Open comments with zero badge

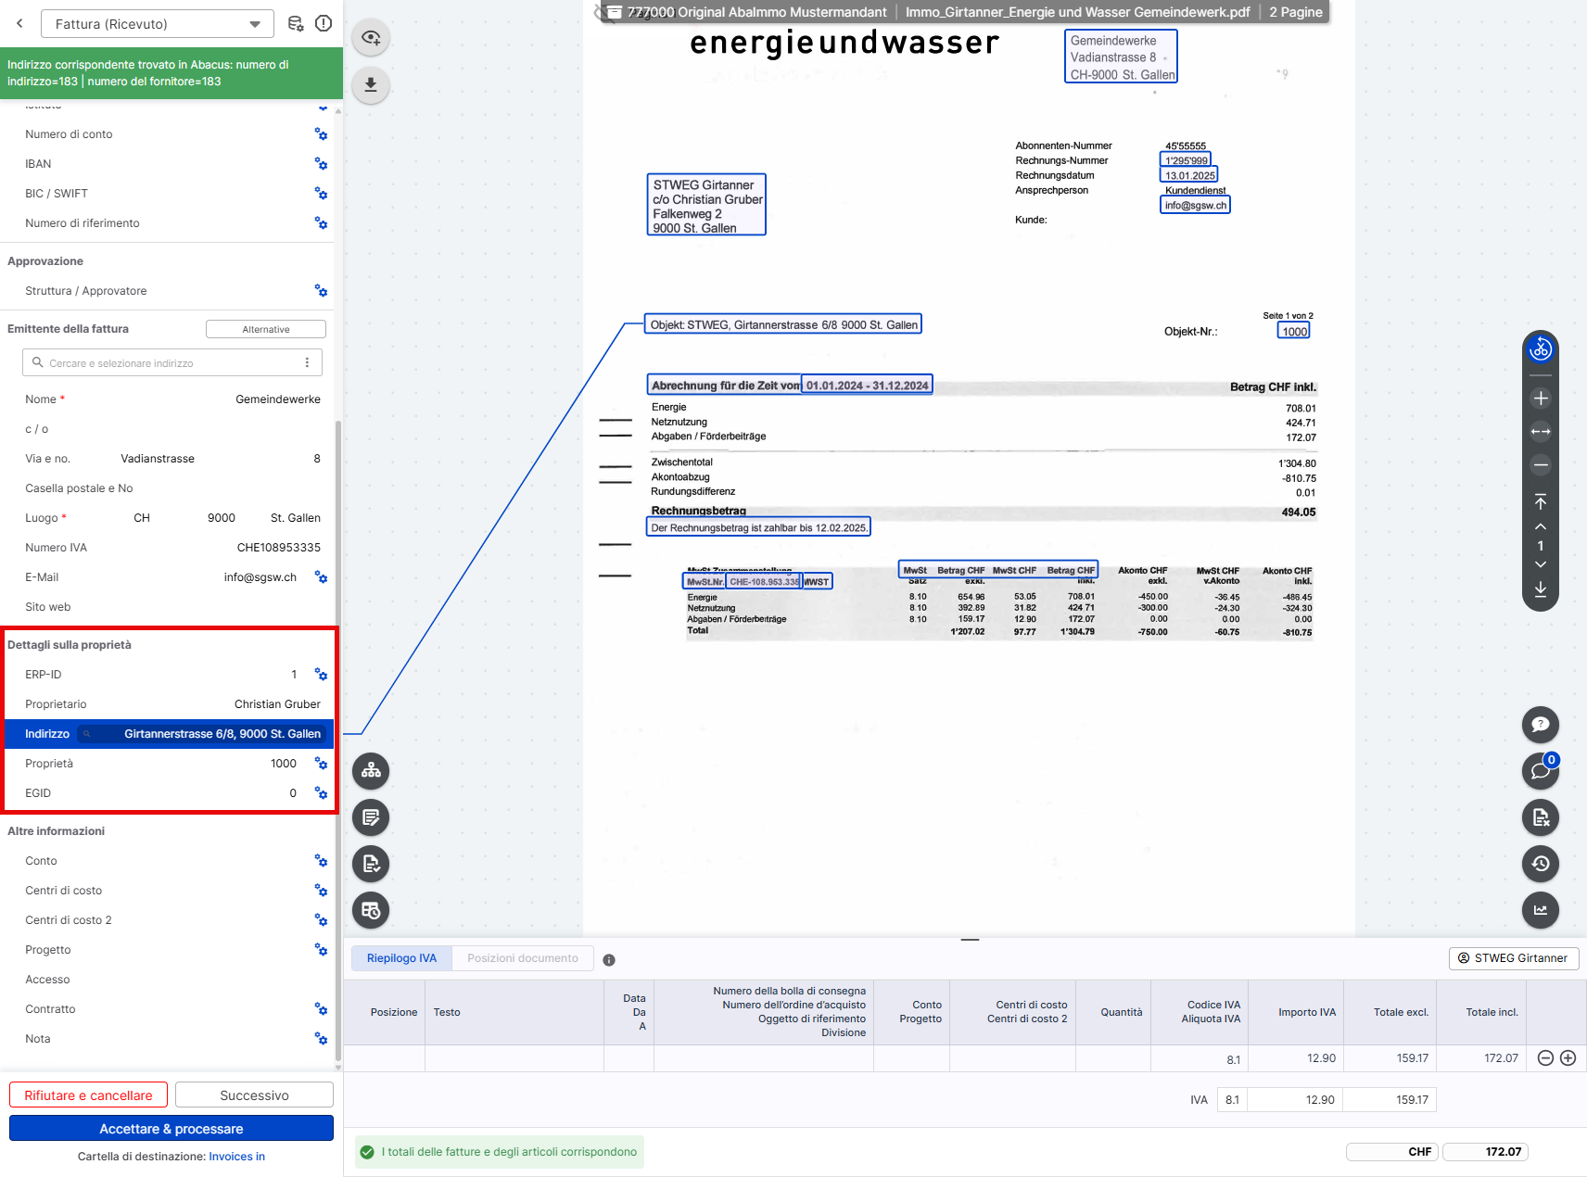[1541, 770]
